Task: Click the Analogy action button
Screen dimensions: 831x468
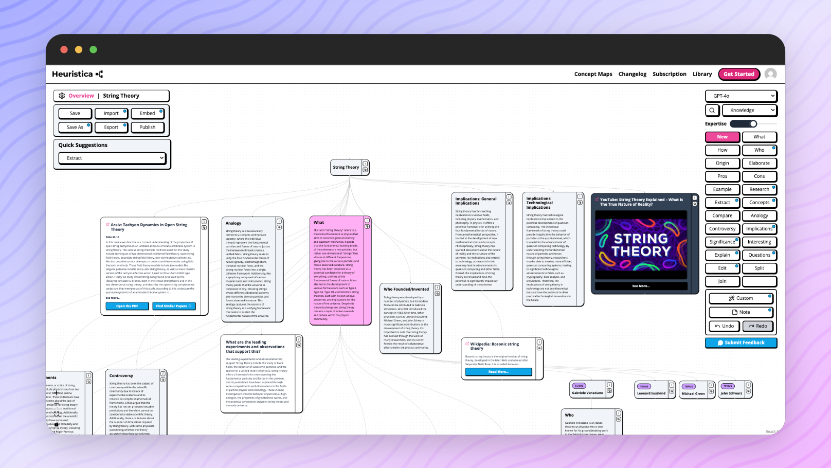Action: click(760, 215)
